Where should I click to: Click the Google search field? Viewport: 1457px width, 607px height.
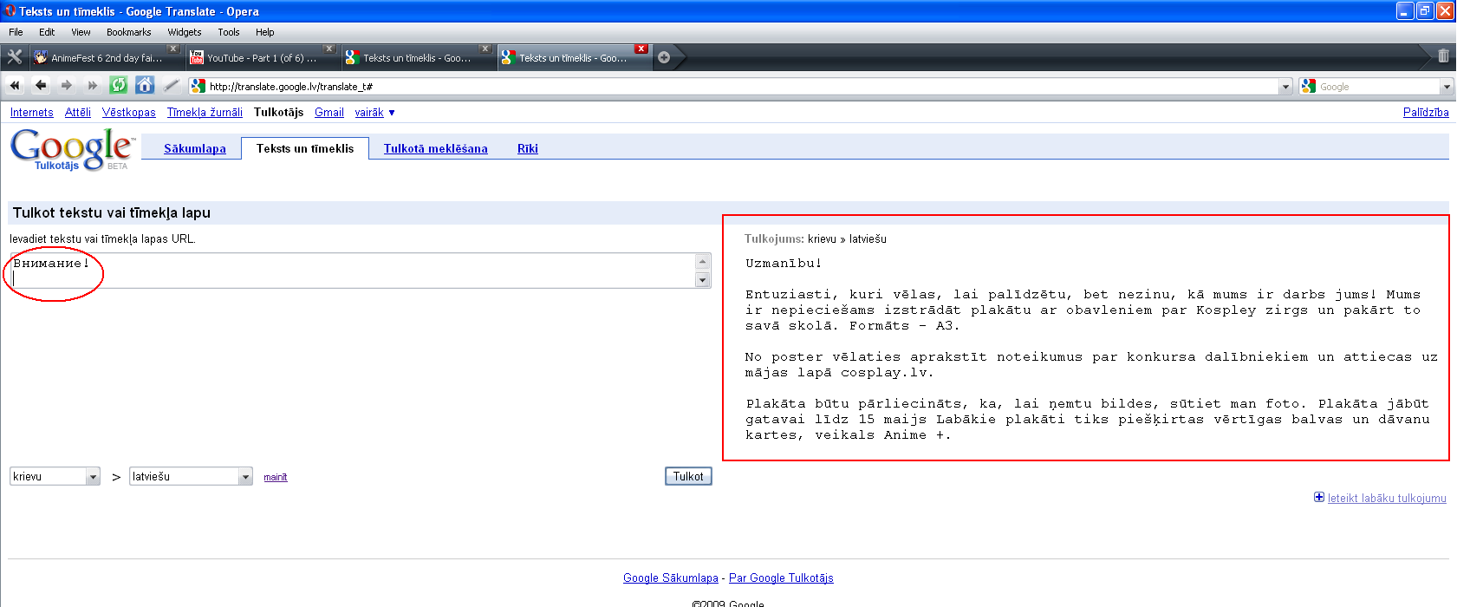(x=1378, y=87)
